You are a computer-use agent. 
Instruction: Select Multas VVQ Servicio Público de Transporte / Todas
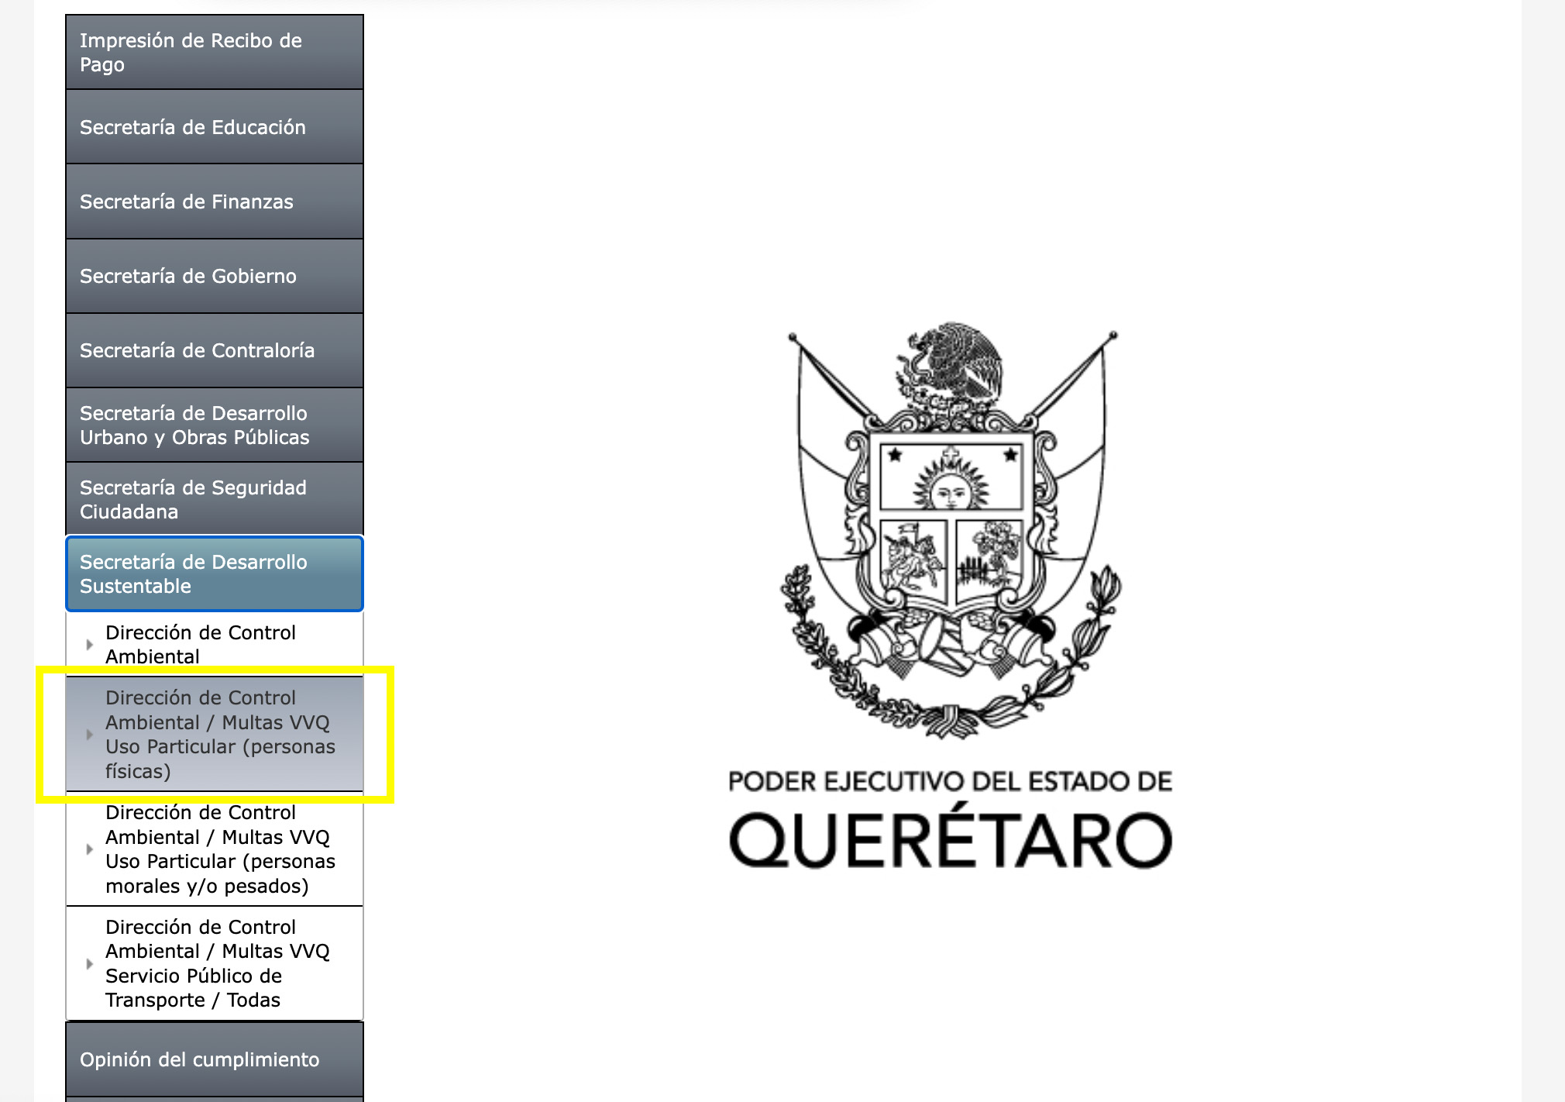pyautogui.click(x=221, y=964)
